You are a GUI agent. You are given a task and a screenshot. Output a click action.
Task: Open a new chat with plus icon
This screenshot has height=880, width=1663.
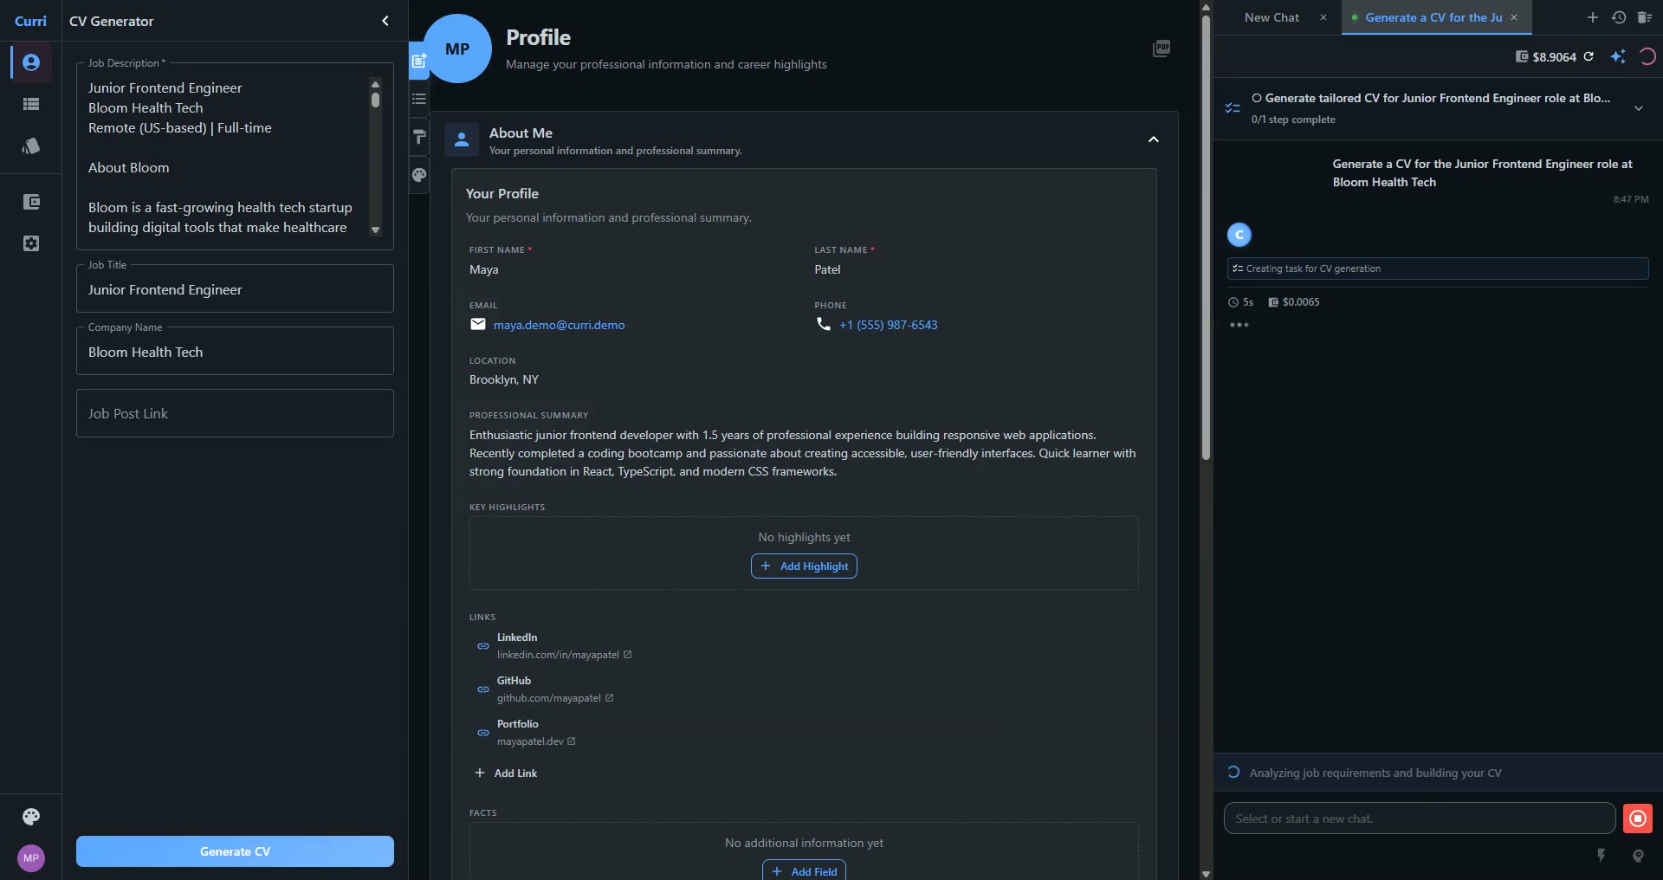tap(1592, 17)
